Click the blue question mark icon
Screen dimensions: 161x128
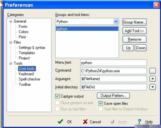click(139, 121)
